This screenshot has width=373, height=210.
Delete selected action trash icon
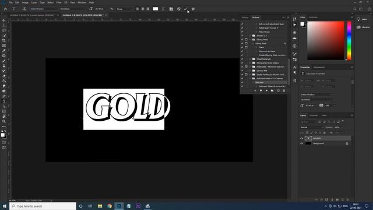pyautogui.click(x=284, y=90)
